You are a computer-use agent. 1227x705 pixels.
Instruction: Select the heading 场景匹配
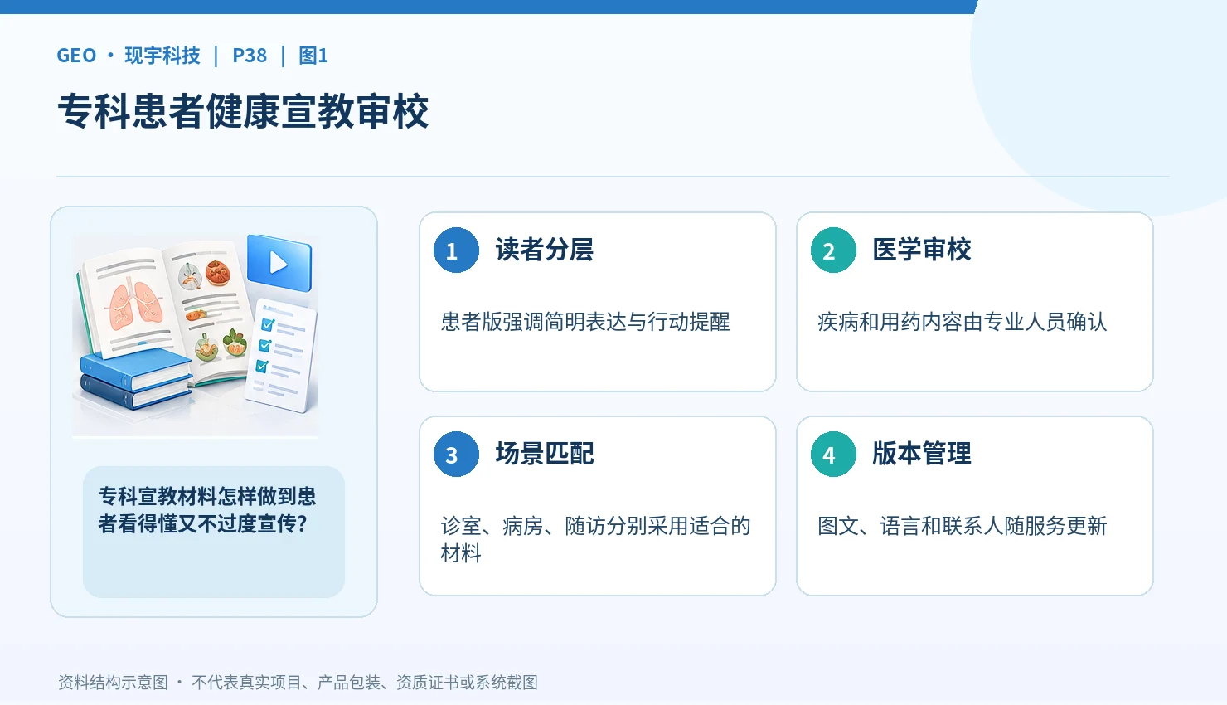[545, 454]
